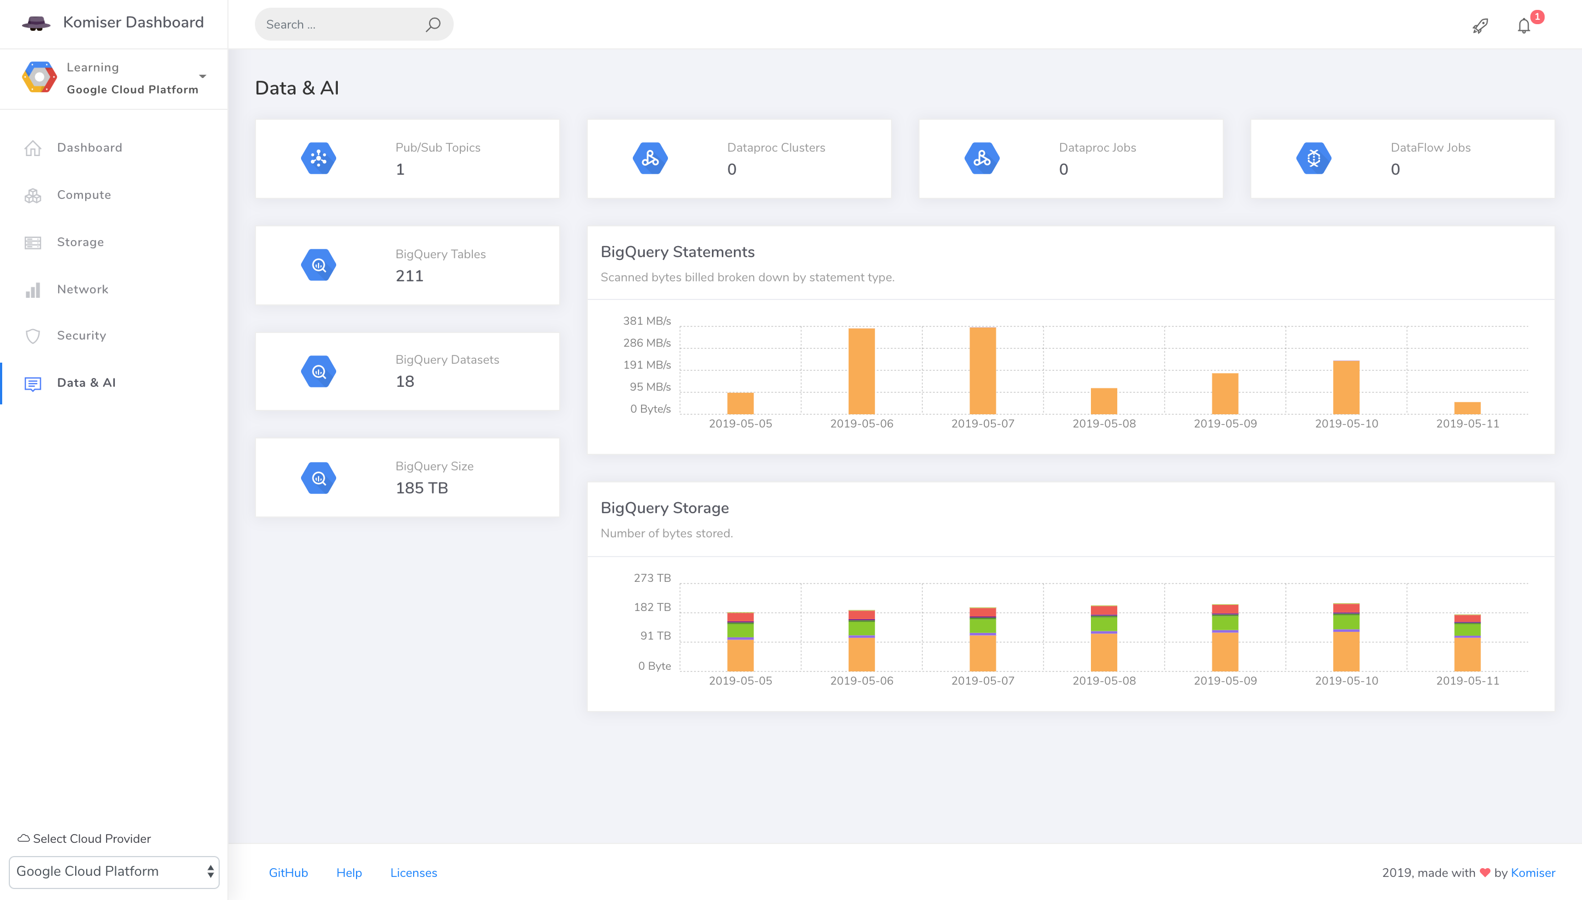1582x900 pixels.
Task: Open the notifications bell icon
Action: coord(1524,25)
